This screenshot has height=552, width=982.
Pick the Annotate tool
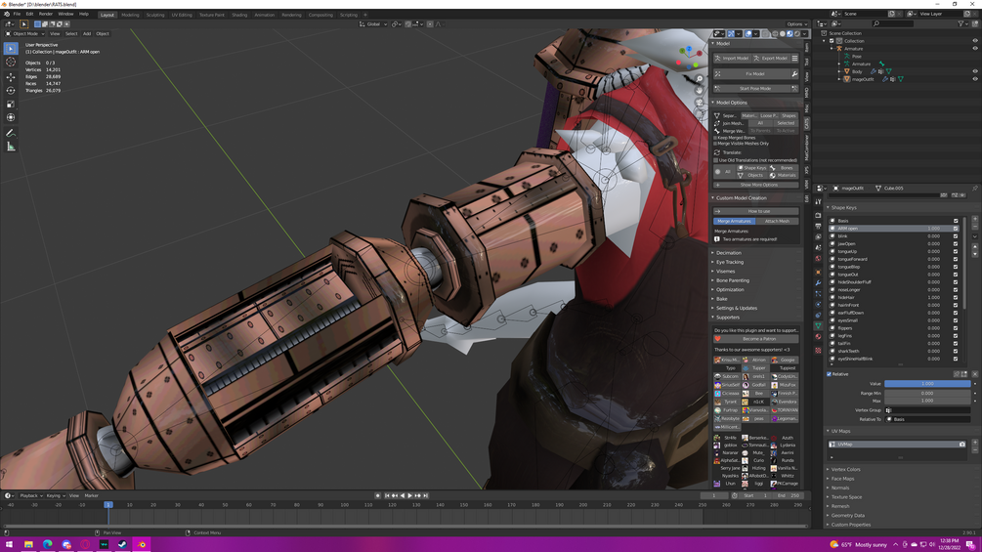pyautogui.click(x=11, y=133)
